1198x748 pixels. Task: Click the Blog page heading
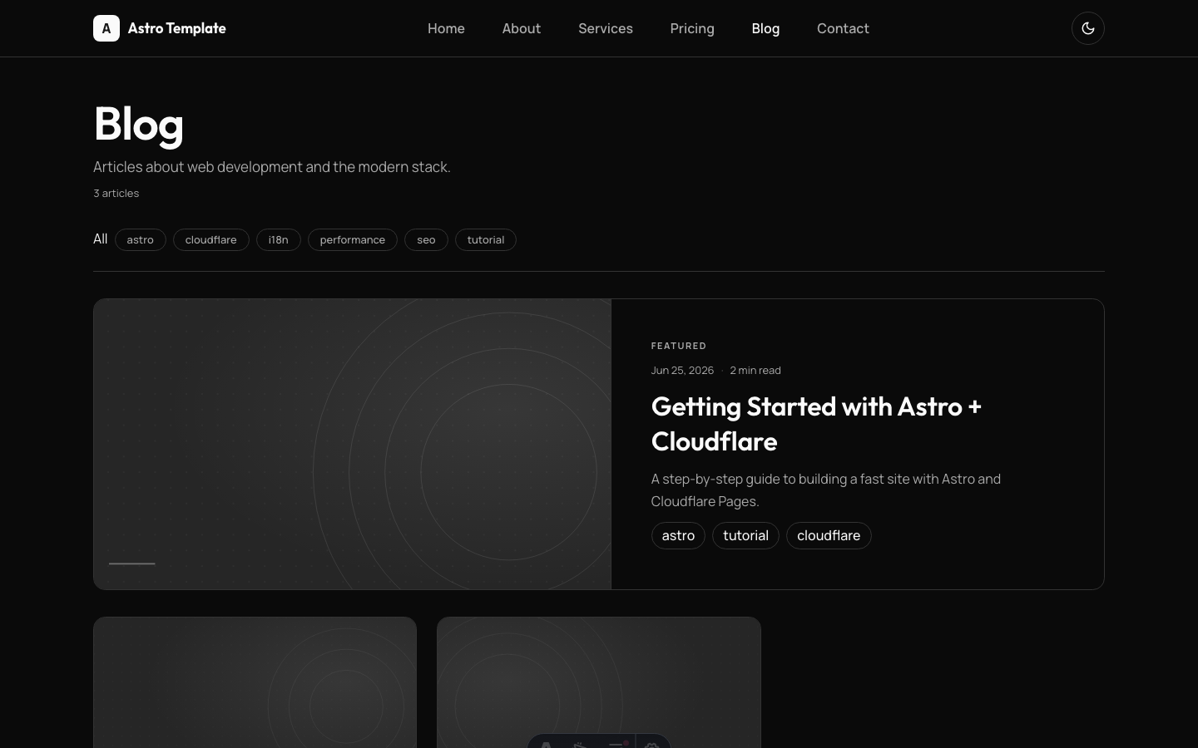(139, 124)
